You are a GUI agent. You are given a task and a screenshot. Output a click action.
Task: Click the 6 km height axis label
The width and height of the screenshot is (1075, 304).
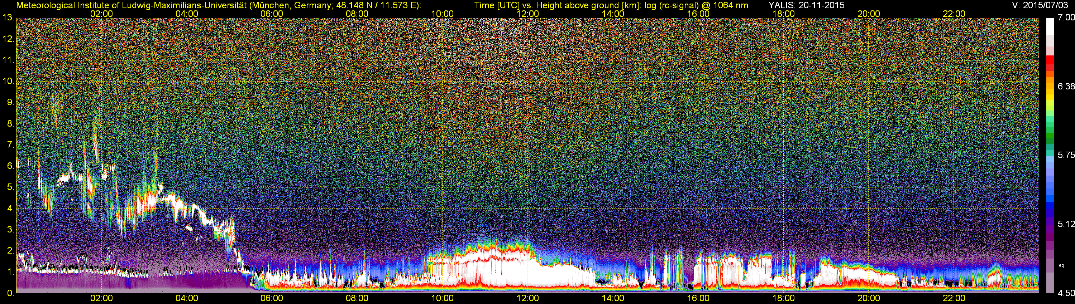pos(10,166)
